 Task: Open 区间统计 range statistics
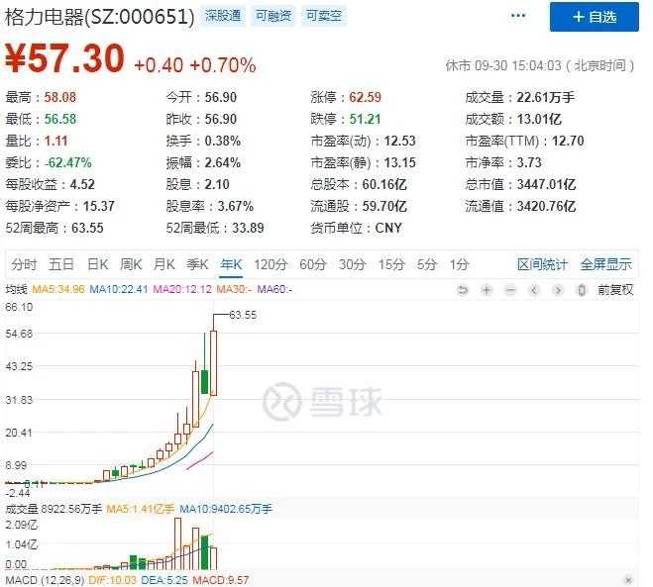(x=542, y=264)
